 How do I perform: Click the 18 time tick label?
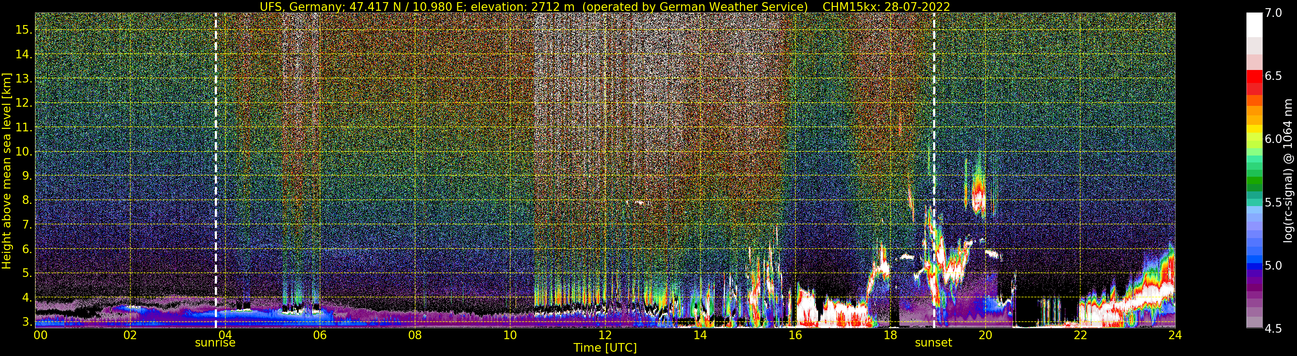pyautogui.click(x=890, y=335)
